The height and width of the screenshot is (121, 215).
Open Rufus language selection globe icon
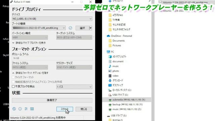click(14, 109)
